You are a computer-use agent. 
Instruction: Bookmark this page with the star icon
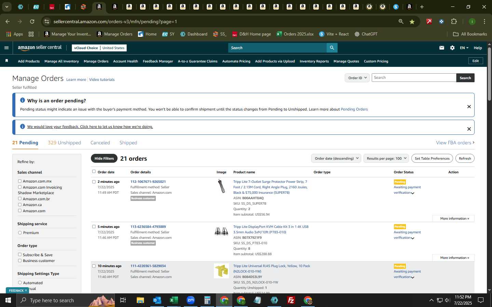pos(412,21)
